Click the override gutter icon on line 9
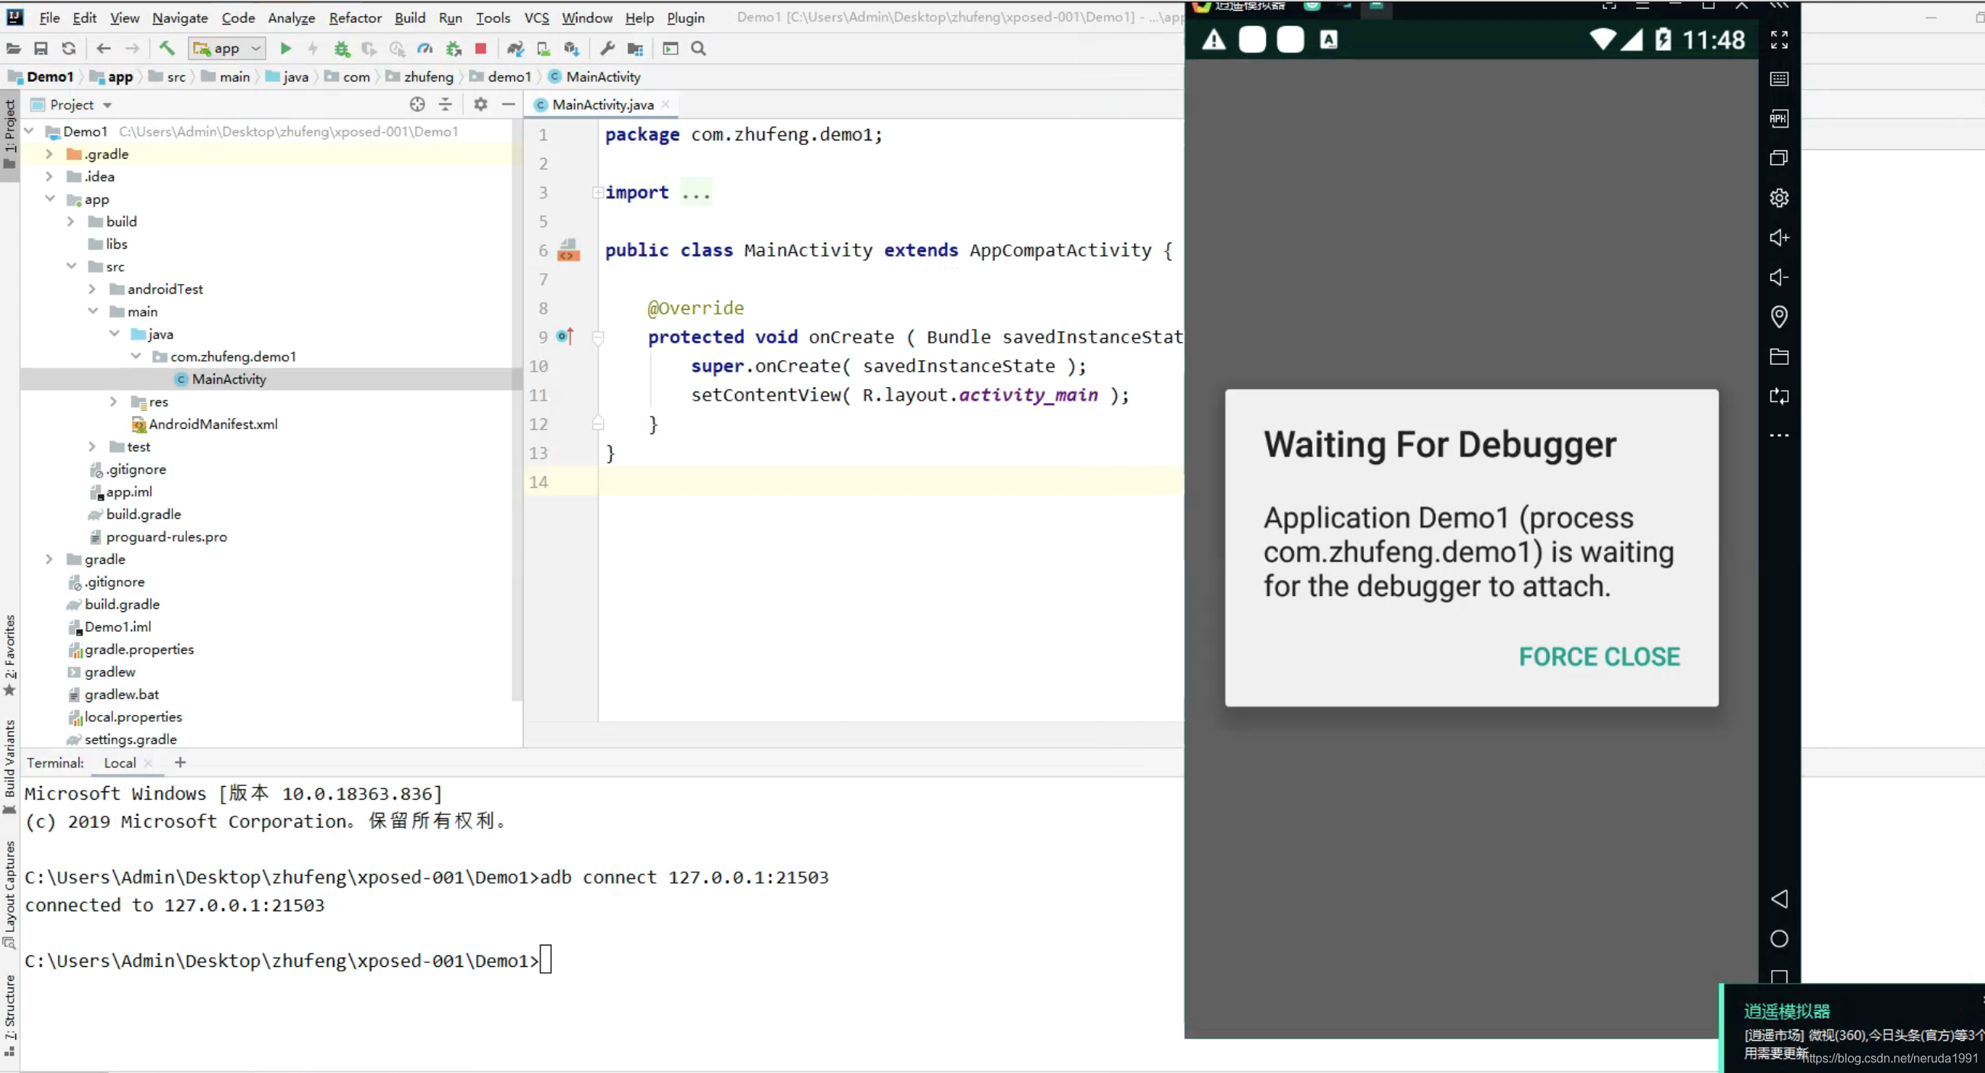 (566, 336)
